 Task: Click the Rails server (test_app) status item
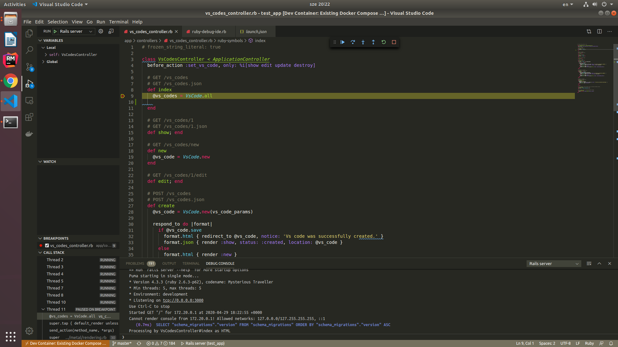pos(203,343)
